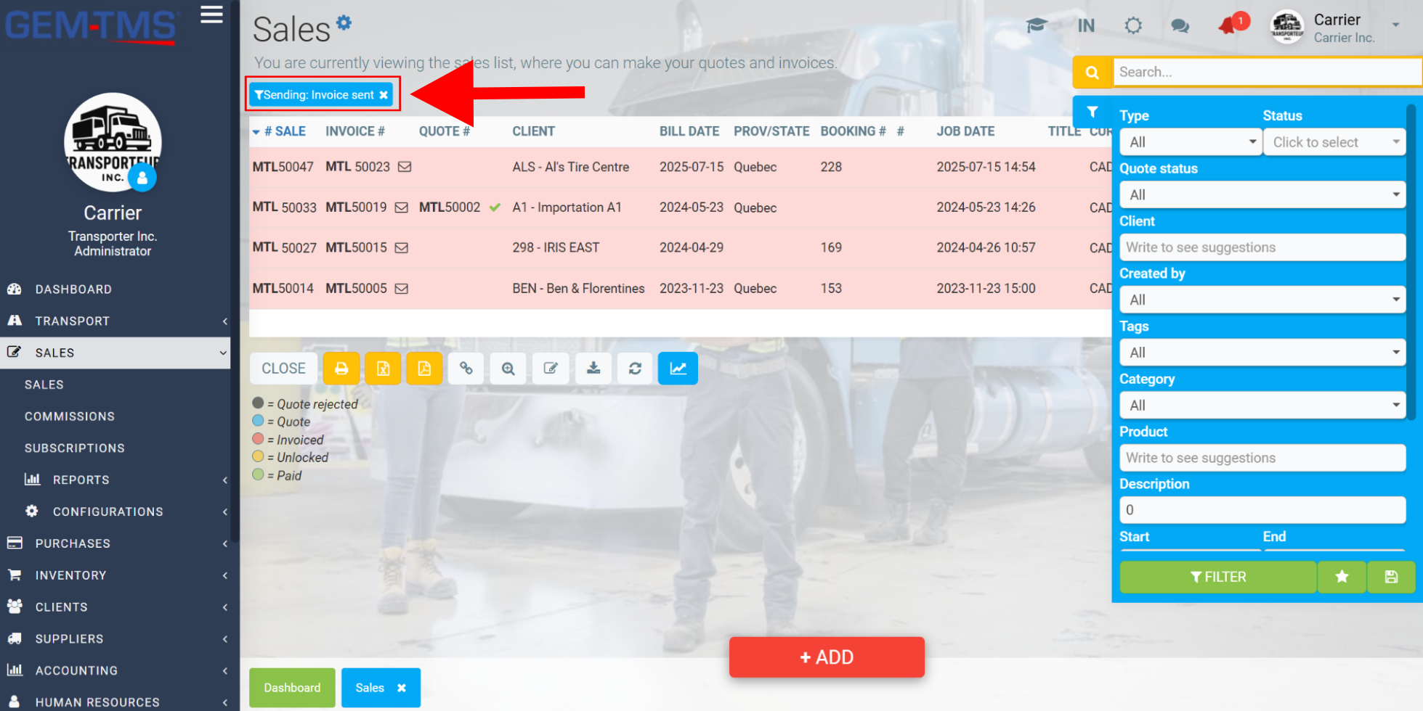Switch to the Dashboard tab
1423x711 pixels.
pyautogui.click(x=292, y=688)
